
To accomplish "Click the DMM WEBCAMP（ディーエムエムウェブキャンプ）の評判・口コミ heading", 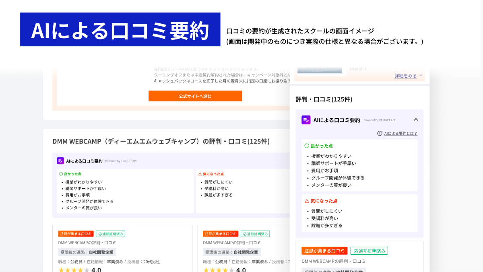I will click(x=161, y=141).
